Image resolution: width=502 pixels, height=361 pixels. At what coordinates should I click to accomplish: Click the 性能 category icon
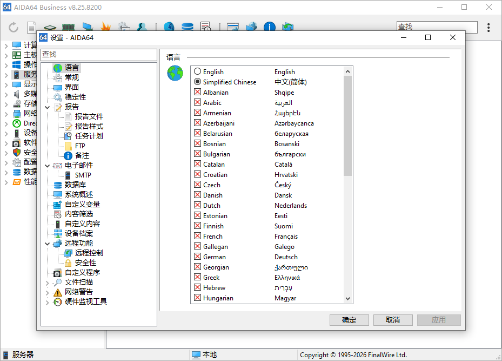[x=18, y=182]
